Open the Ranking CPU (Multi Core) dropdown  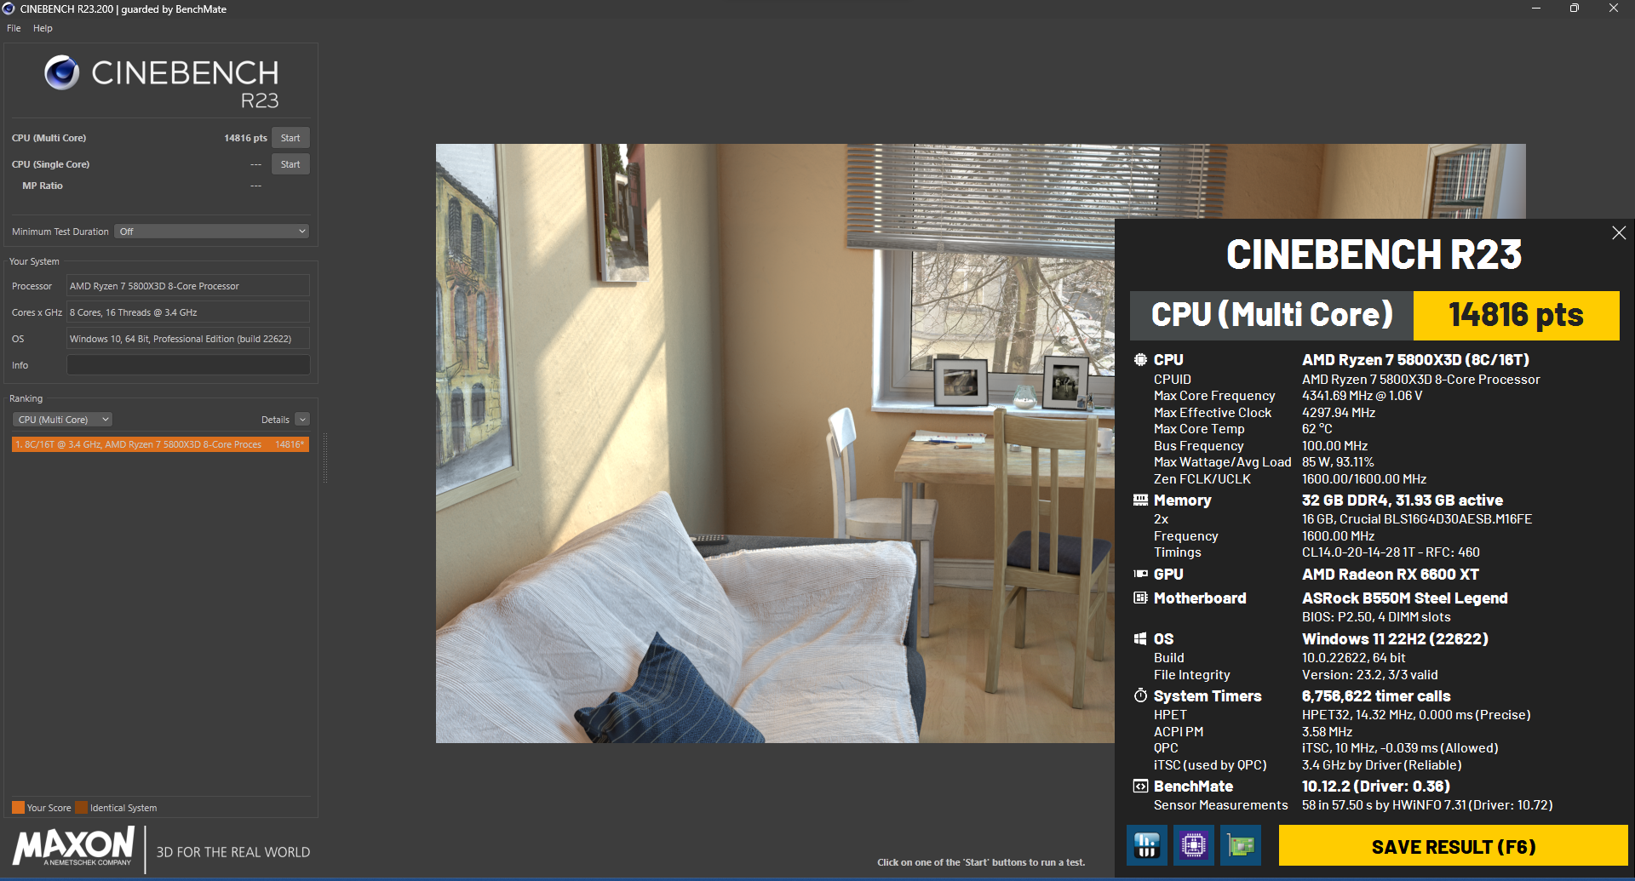click(61, 419)
